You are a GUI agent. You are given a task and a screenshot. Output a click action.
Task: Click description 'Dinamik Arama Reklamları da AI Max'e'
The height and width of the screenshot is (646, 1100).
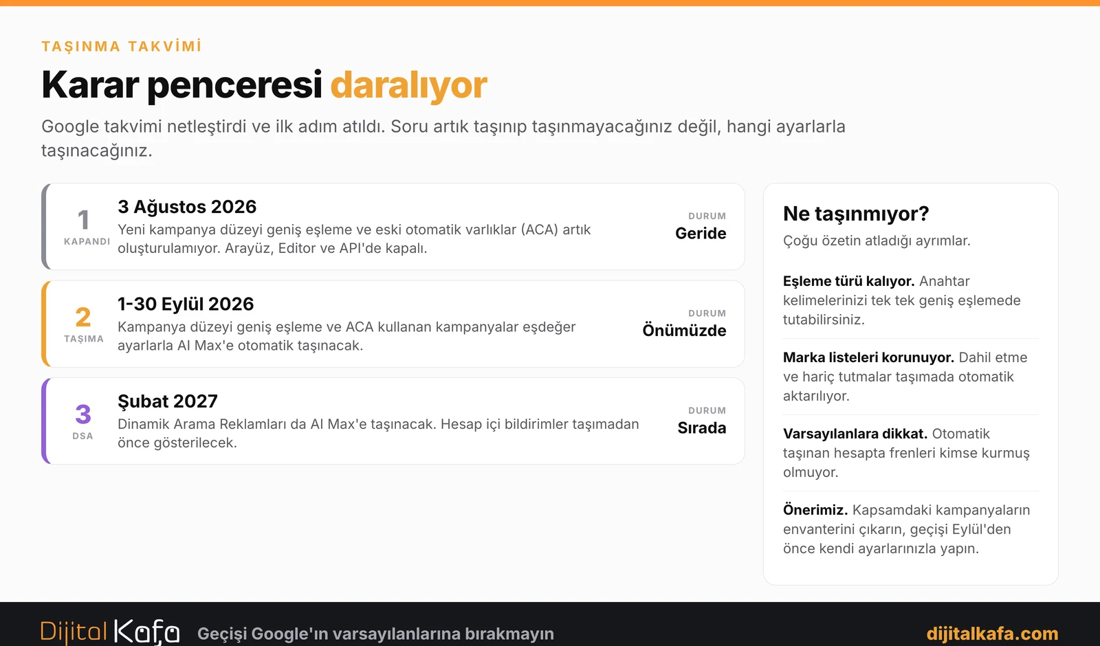378,434
